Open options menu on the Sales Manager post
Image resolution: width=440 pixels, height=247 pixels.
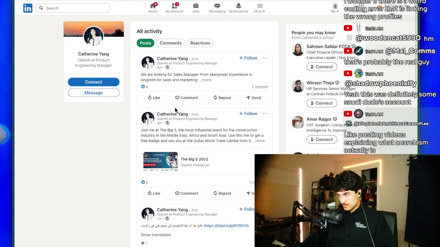(265, 58)
